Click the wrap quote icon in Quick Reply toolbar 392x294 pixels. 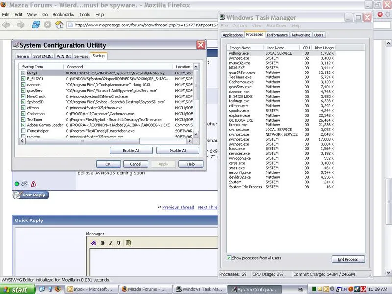click(x=128, y=243)
